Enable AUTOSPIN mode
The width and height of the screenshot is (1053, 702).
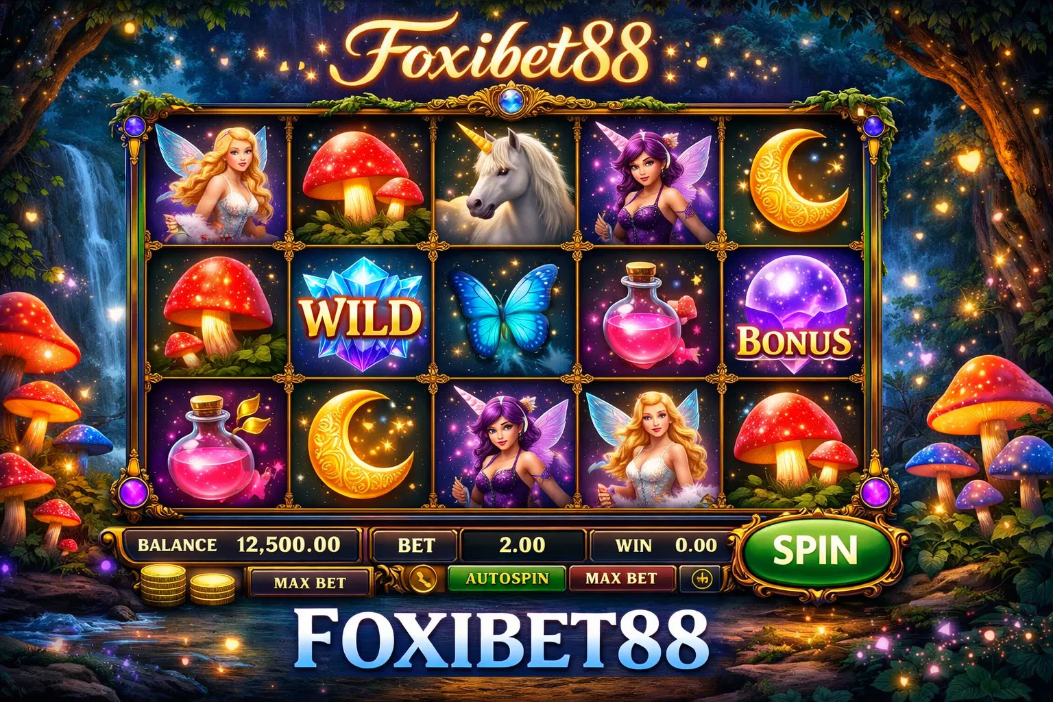tap(507, 579)
